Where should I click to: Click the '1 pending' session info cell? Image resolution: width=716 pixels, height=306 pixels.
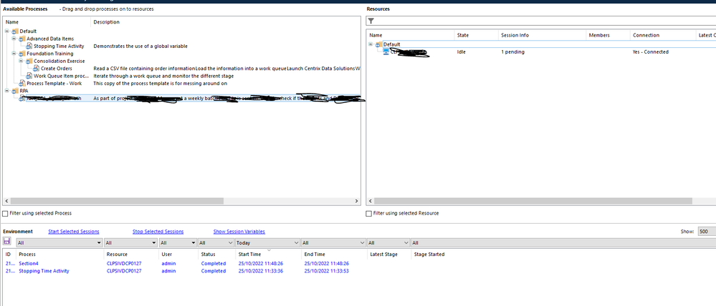coord(512,52)
